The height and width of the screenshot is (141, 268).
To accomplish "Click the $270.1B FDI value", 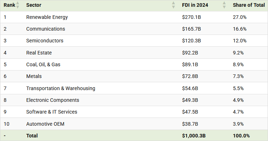I will [x=192, y=17].
